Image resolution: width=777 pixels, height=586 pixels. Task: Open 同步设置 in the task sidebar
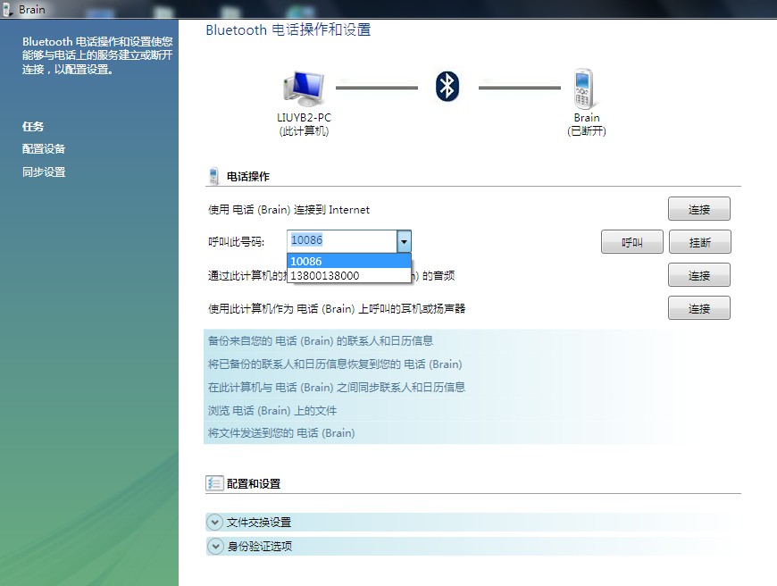44,172
